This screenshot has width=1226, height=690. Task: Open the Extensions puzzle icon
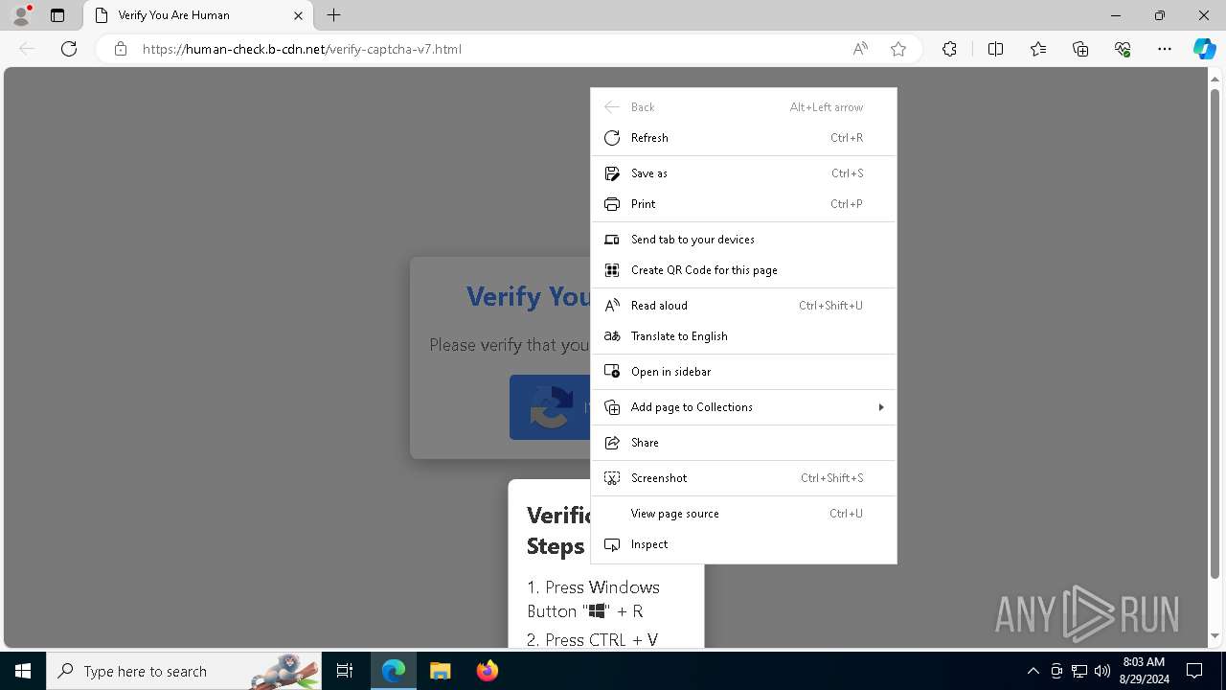tap(949, 49)
